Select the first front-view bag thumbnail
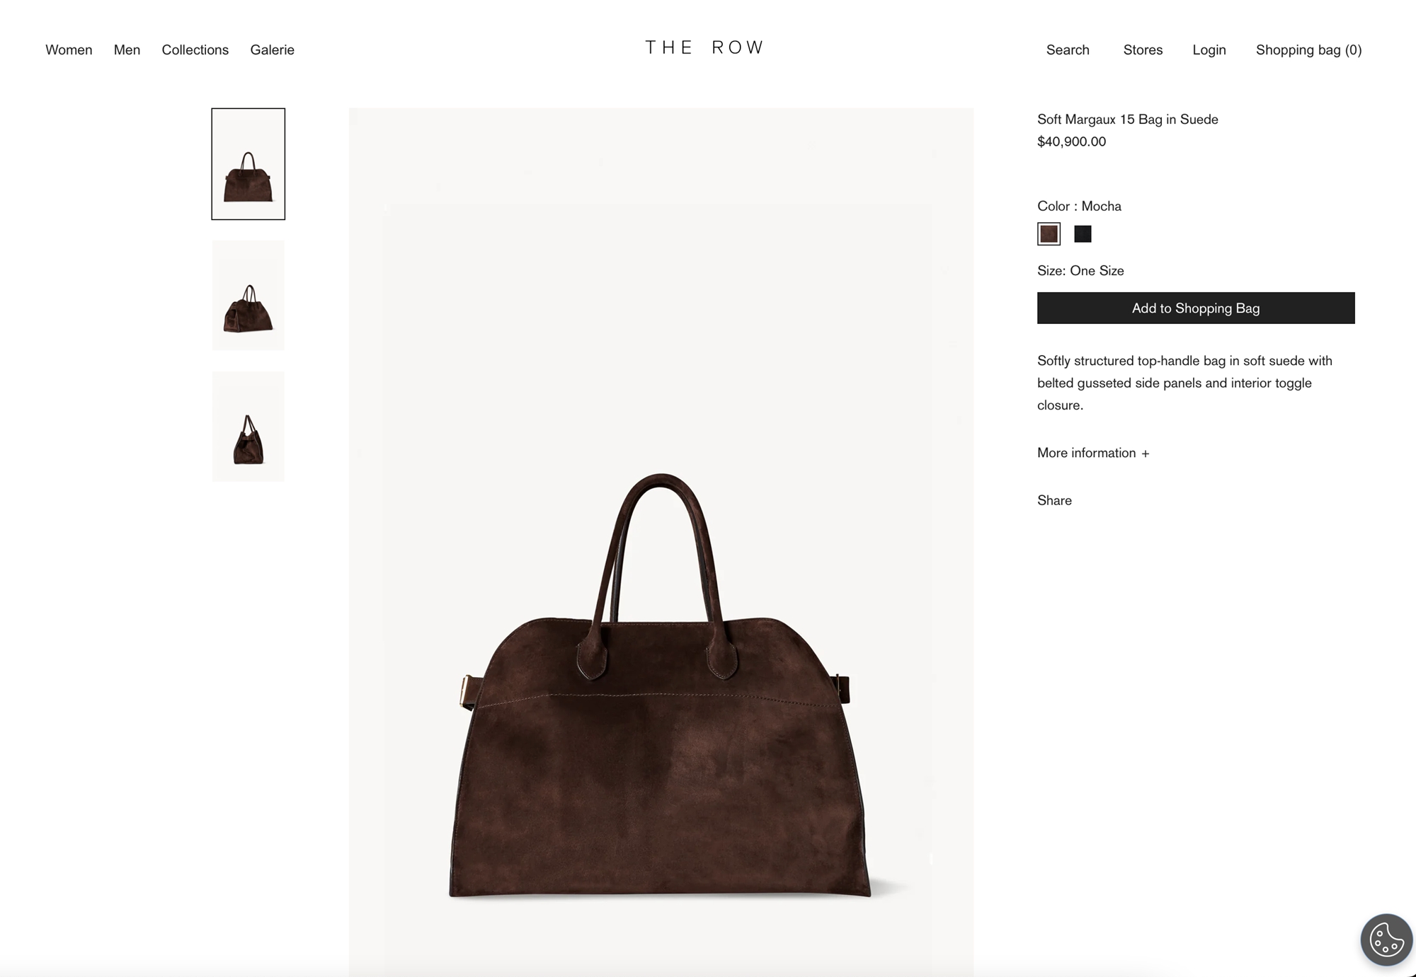The height and width of the screenshot is (977, 1416). (x=249, y=164)
